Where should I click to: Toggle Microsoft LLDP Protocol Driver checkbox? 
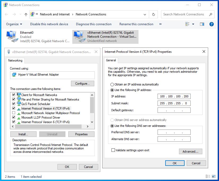pos(14,117)
